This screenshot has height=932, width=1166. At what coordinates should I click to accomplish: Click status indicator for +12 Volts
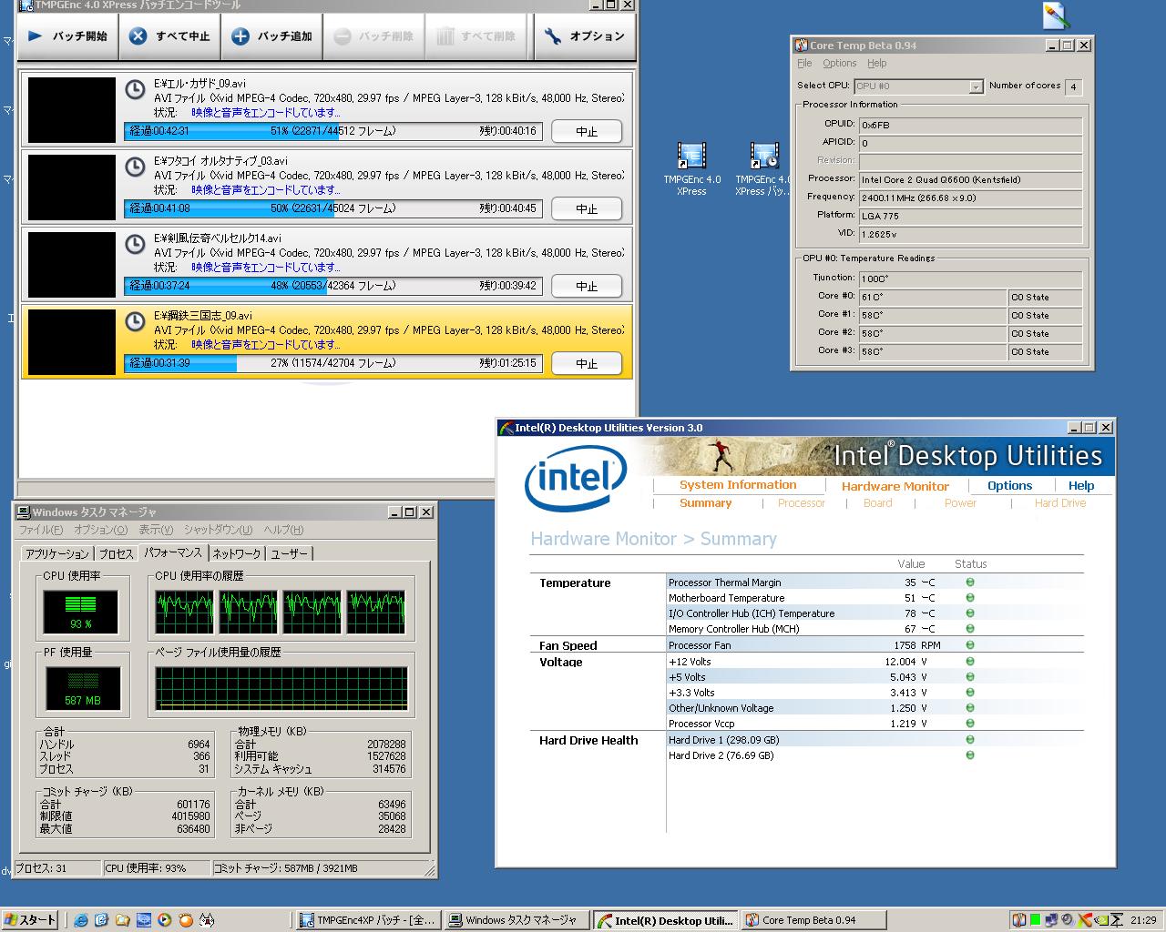pos(970,662)
